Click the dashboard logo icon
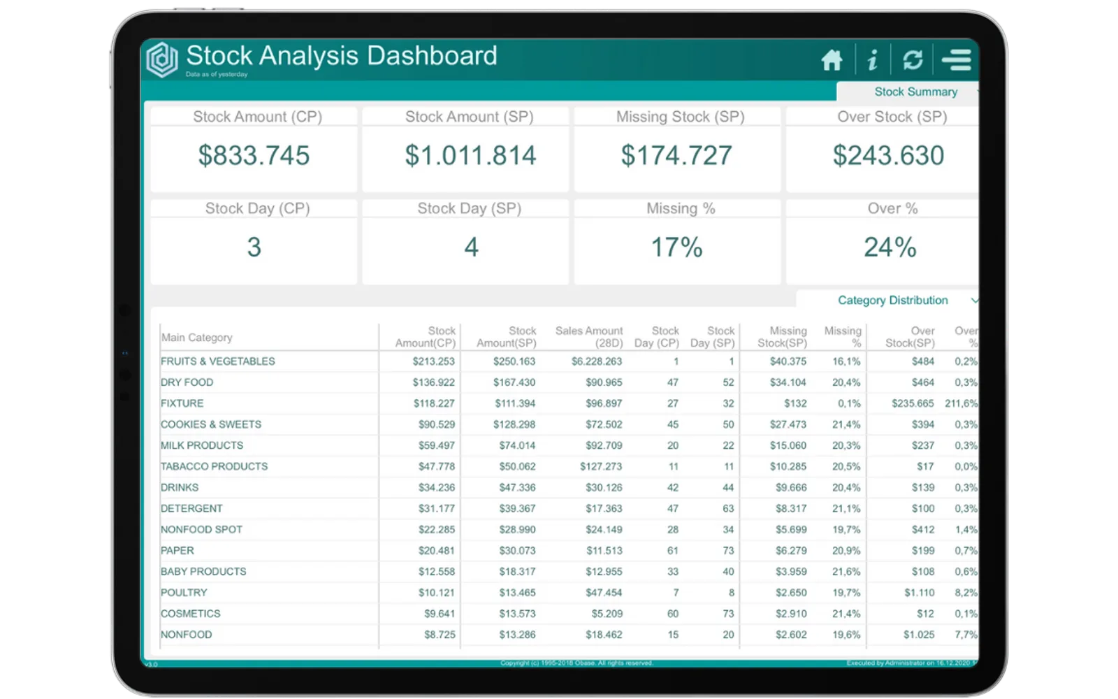Screen dimensions: 1118x699 [x=162, y=59]
